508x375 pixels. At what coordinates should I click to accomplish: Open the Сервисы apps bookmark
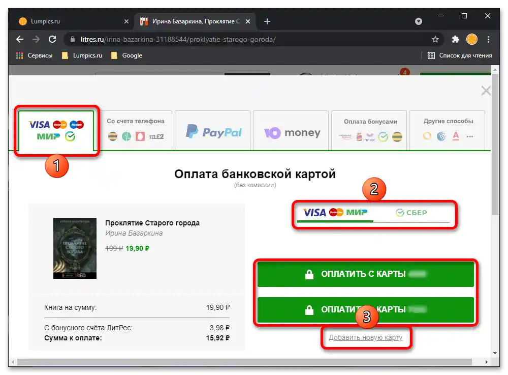click(35, 55)
